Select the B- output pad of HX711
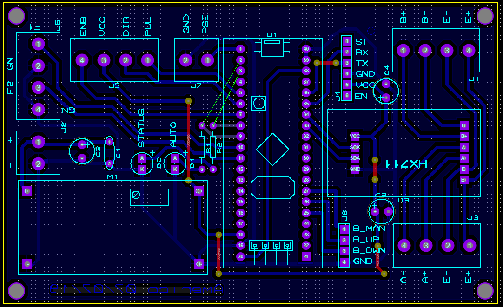Viewport: 503px width, 307px height. tap(464, 125)
